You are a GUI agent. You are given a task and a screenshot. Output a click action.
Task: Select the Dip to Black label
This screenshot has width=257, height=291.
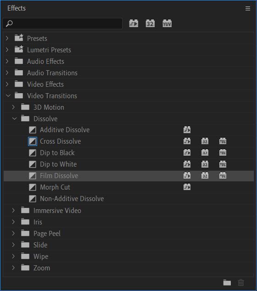click(57, 153)
